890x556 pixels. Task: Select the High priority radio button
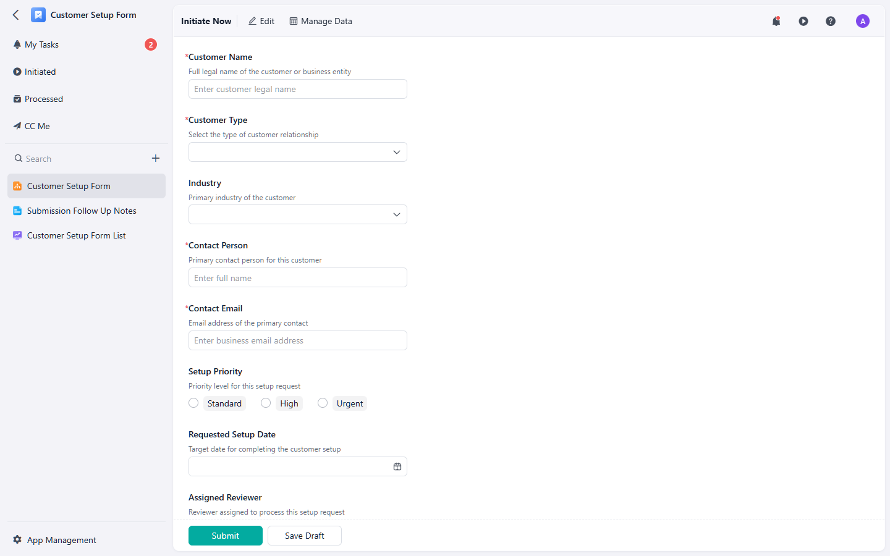click(x=266, y=403)
